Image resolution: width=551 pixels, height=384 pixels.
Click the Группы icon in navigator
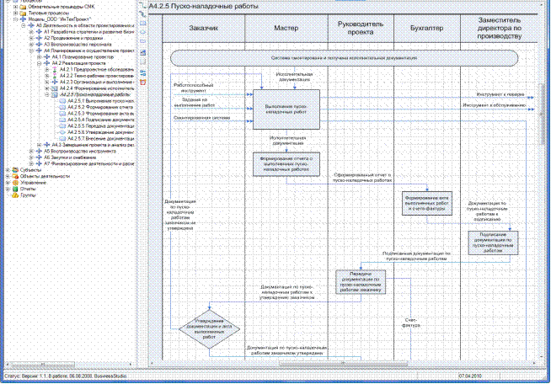15,196
